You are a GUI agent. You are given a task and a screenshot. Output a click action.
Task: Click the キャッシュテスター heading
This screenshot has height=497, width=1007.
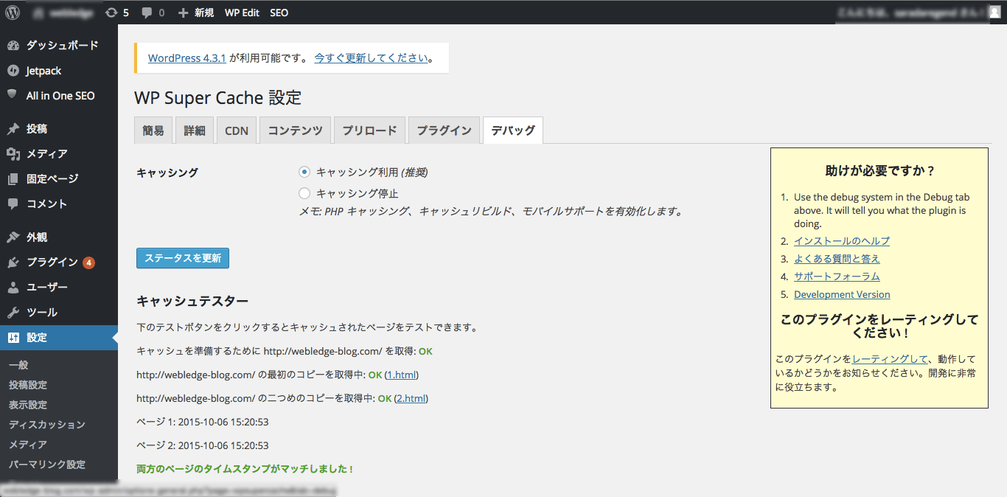(192, 301)
